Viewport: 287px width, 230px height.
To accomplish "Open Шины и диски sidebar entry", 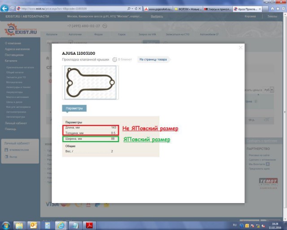I will tap(14, 102).
